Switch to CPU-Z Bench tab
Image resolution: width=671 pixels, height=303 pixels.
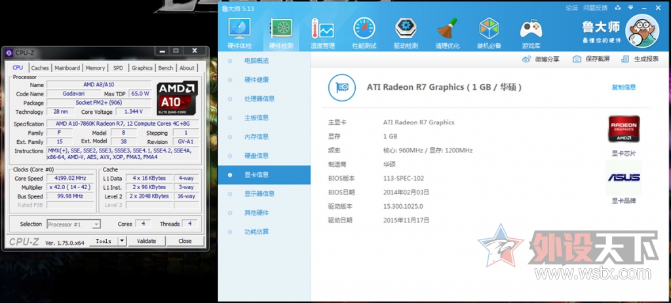pos(166,68)
